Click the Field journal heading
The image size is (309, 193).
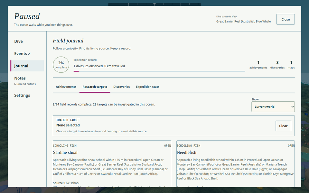pyautogui.click(x=68, y=41)
